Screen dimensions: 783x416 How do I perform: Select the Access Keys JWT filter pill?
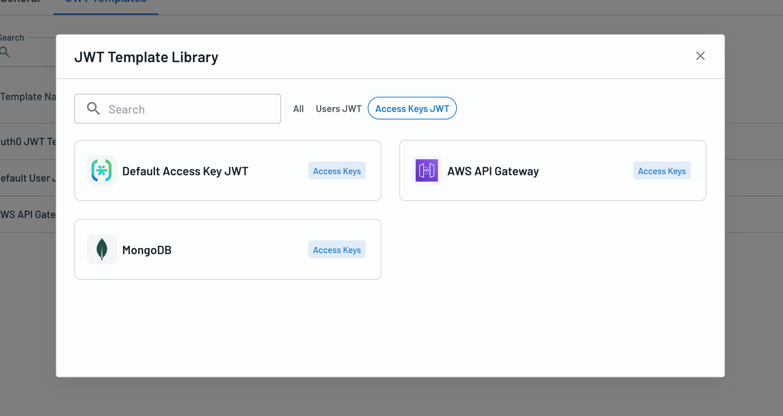click(412, 108)
